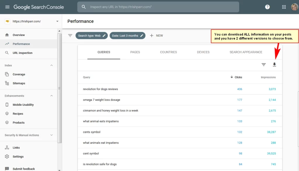Click the sidebar scrollbar up arrow
Viewport: 299px width, 171px height.
(59, 31)
